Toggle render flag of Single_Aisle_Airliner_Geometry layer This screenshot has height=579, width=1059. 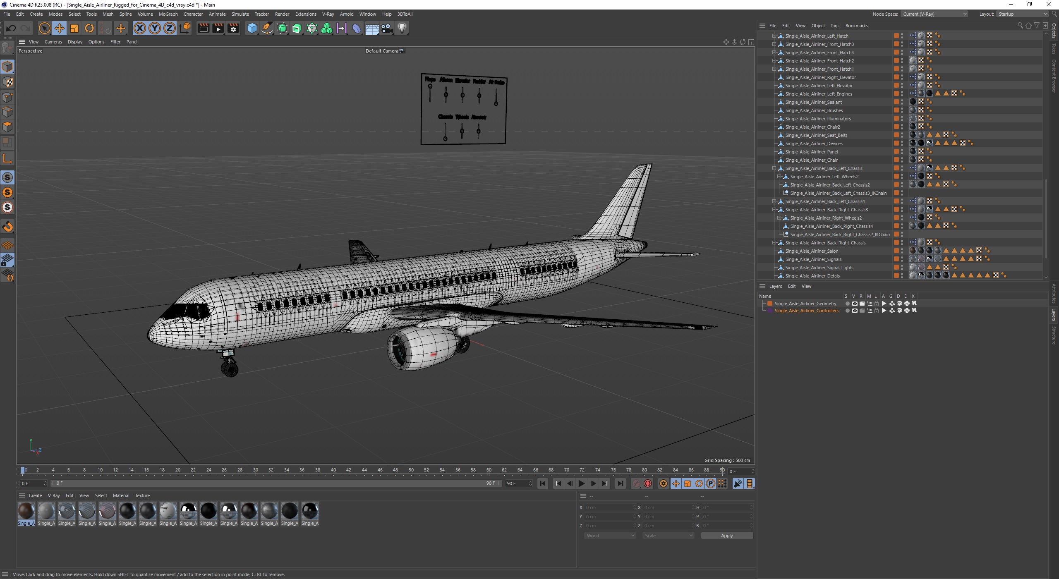pyautogui.click(x=862, y=304)
